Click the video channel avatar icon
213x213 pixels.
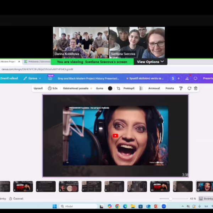[x=67, y=108]
